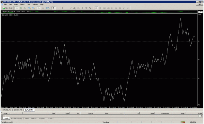Switch to the EURUSD,M5 chart tab
This screenshot has height=124, width=204.
click(18, 110)
